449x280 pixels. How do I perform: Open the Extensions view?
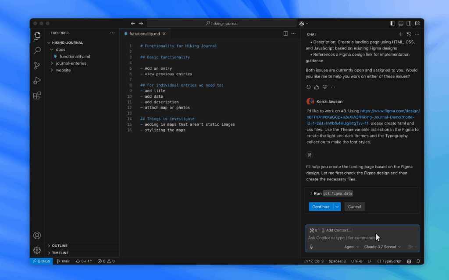tap(37, 96)
